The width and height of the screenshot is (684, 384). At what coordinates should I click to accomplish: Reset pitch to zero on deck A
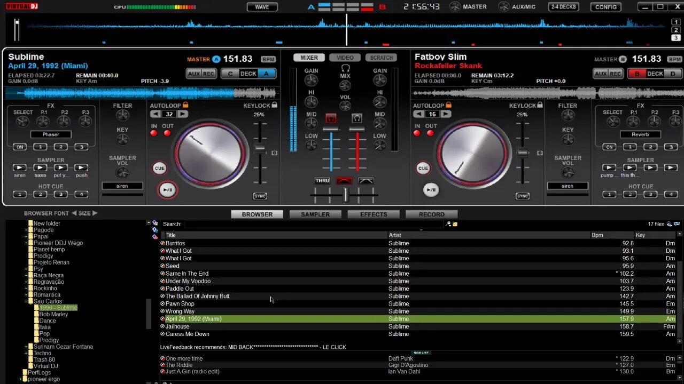274,153
